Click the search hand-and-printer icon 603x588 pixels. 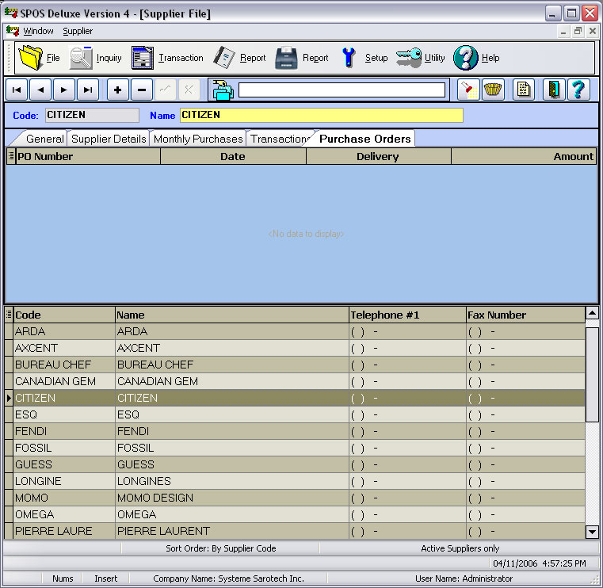click(x=223, y=90)
